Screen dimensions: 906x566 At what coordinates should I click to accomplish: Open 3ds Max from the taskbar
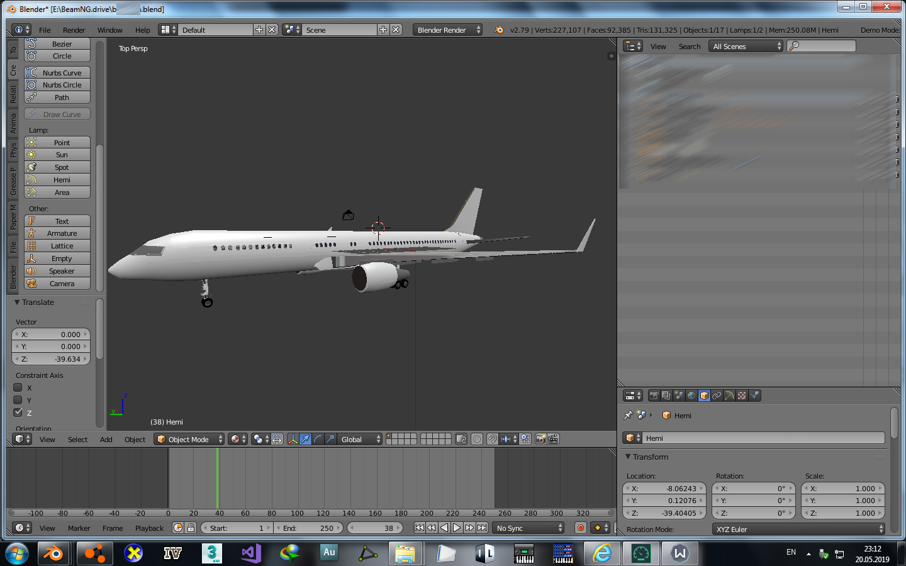click(212, 553)
